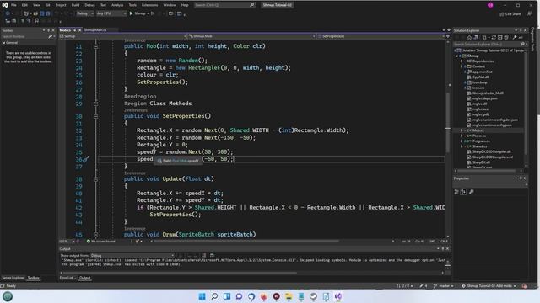The width and height of the screenshot is (540, 303).
Task: Pin the Mob.cs tab
Action: pyautogui.click(x=74, y=30)
